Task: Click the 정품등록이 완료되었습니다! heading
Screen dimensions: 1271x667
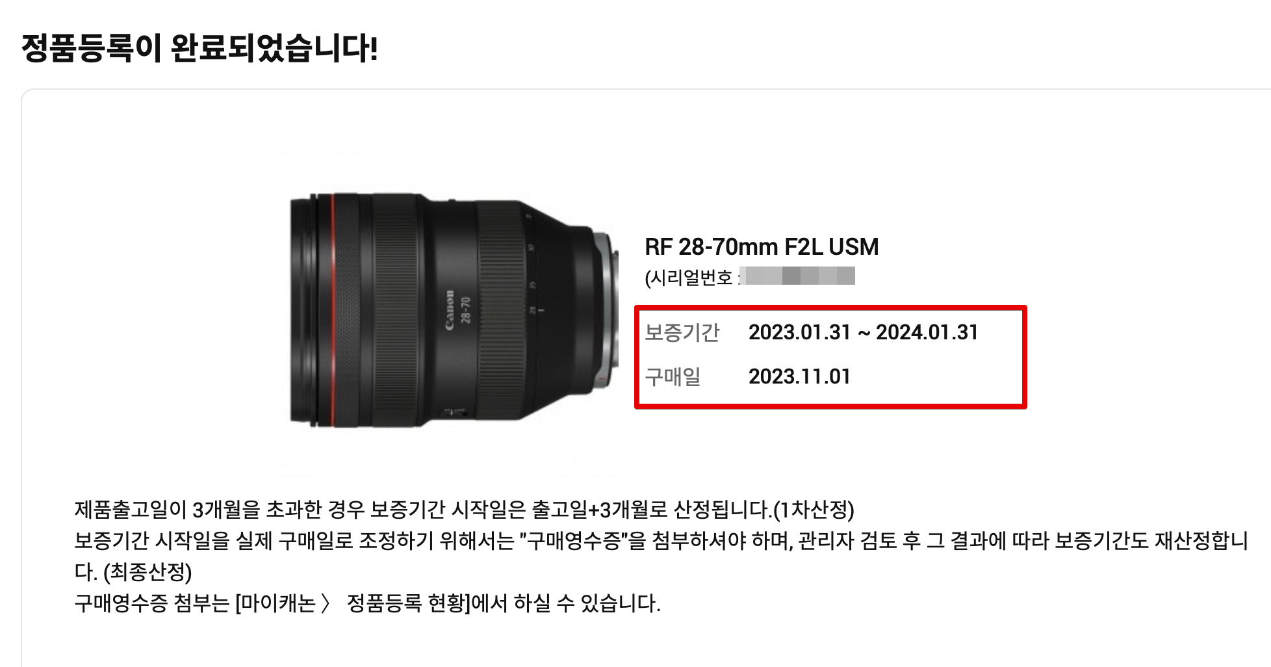Action: [199, 48]
